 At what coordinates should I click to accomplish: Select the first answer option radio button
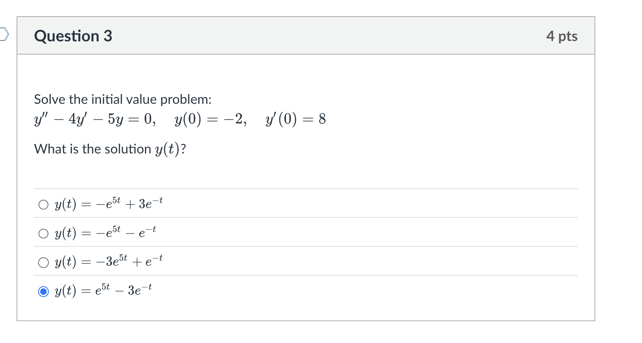coord(43,205)
